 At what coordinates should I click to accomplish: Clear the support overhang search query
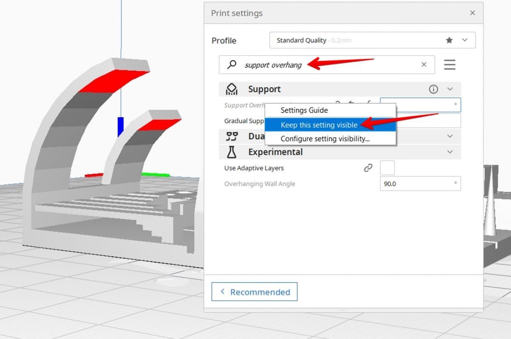(x=424, y=64)
